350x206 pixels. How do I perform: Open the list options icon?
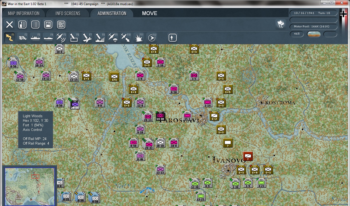tap(35, 25)
